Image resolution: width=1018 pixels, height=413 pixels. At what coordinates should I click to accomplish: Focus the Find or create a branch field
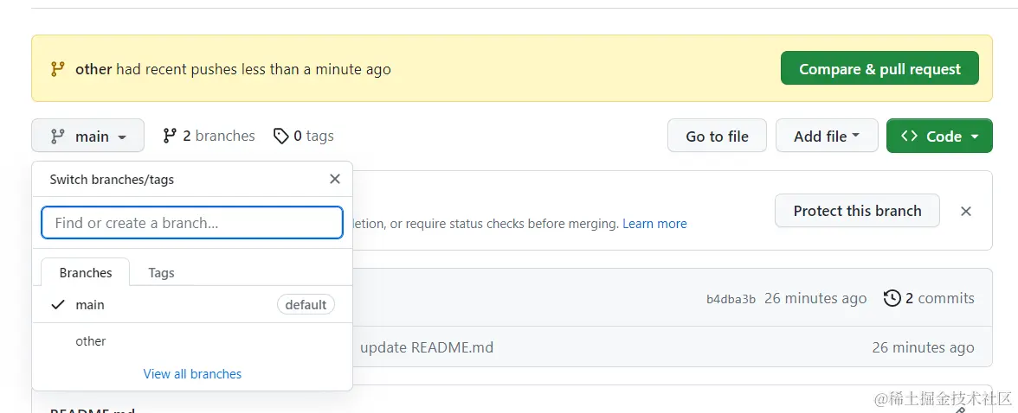coord(192,223)
